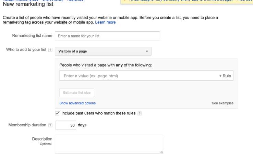
Task: Open See examples
Action: [x=222, y=103]
